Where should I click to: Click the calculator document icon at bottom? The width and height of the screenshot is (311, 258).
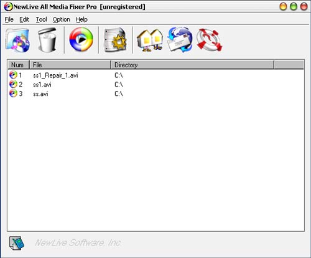(x=17, y=243)
